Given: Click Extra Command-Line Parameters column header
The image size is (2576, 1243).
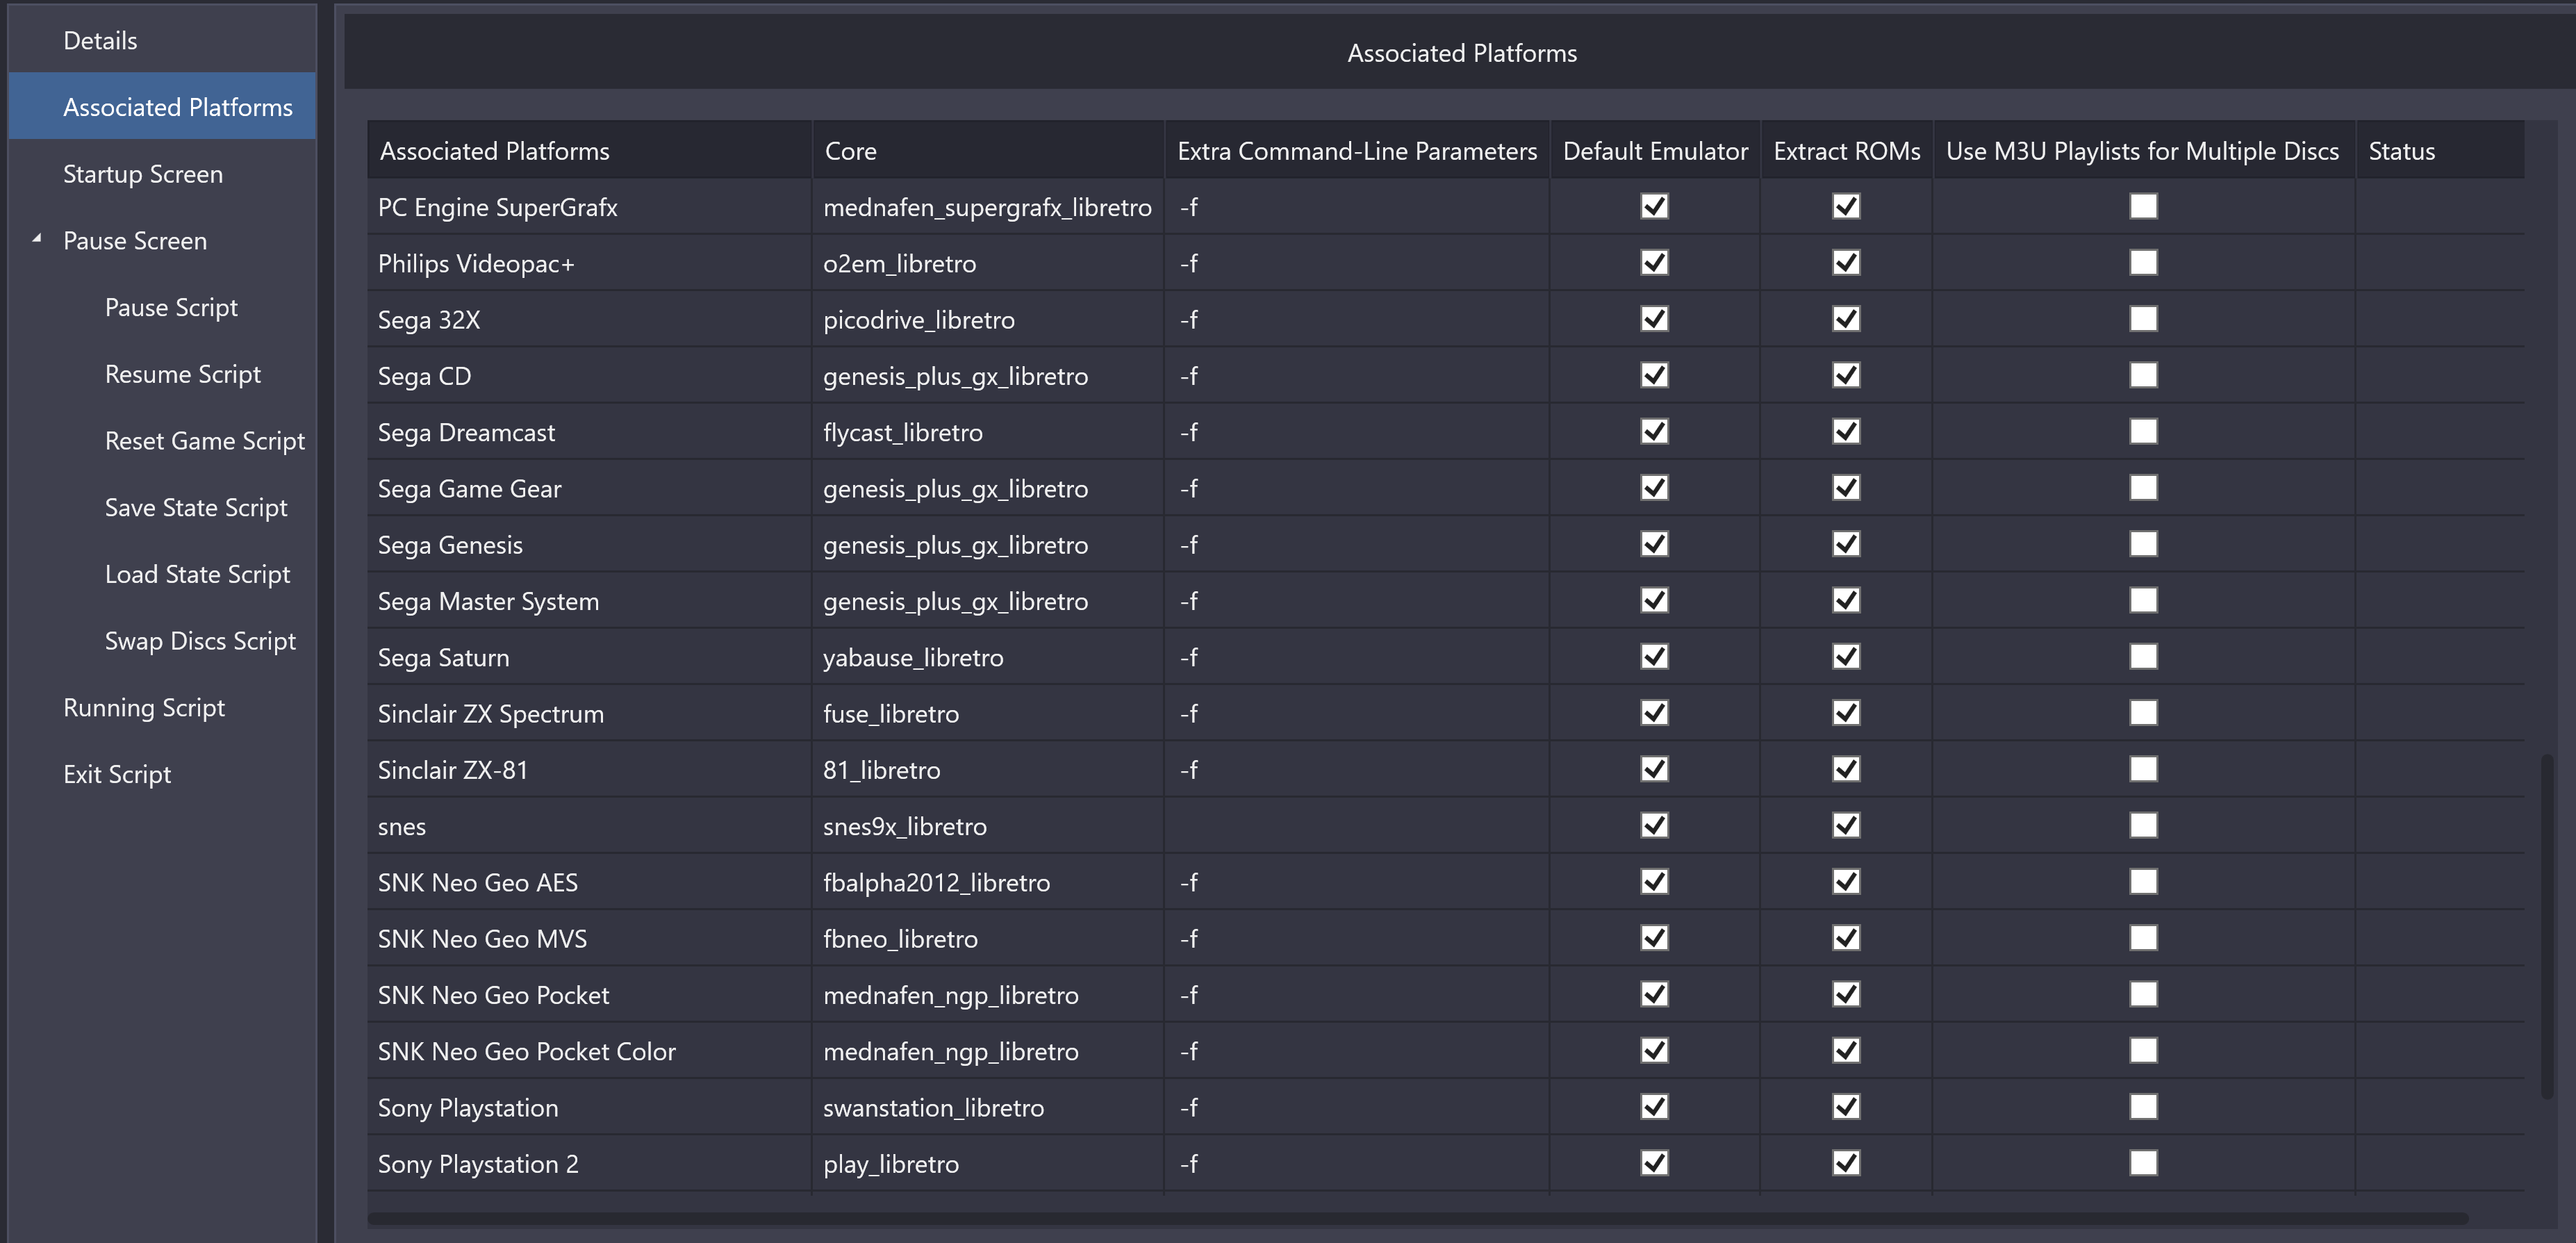Looking at the screenshot, I should coord(1357,150).
